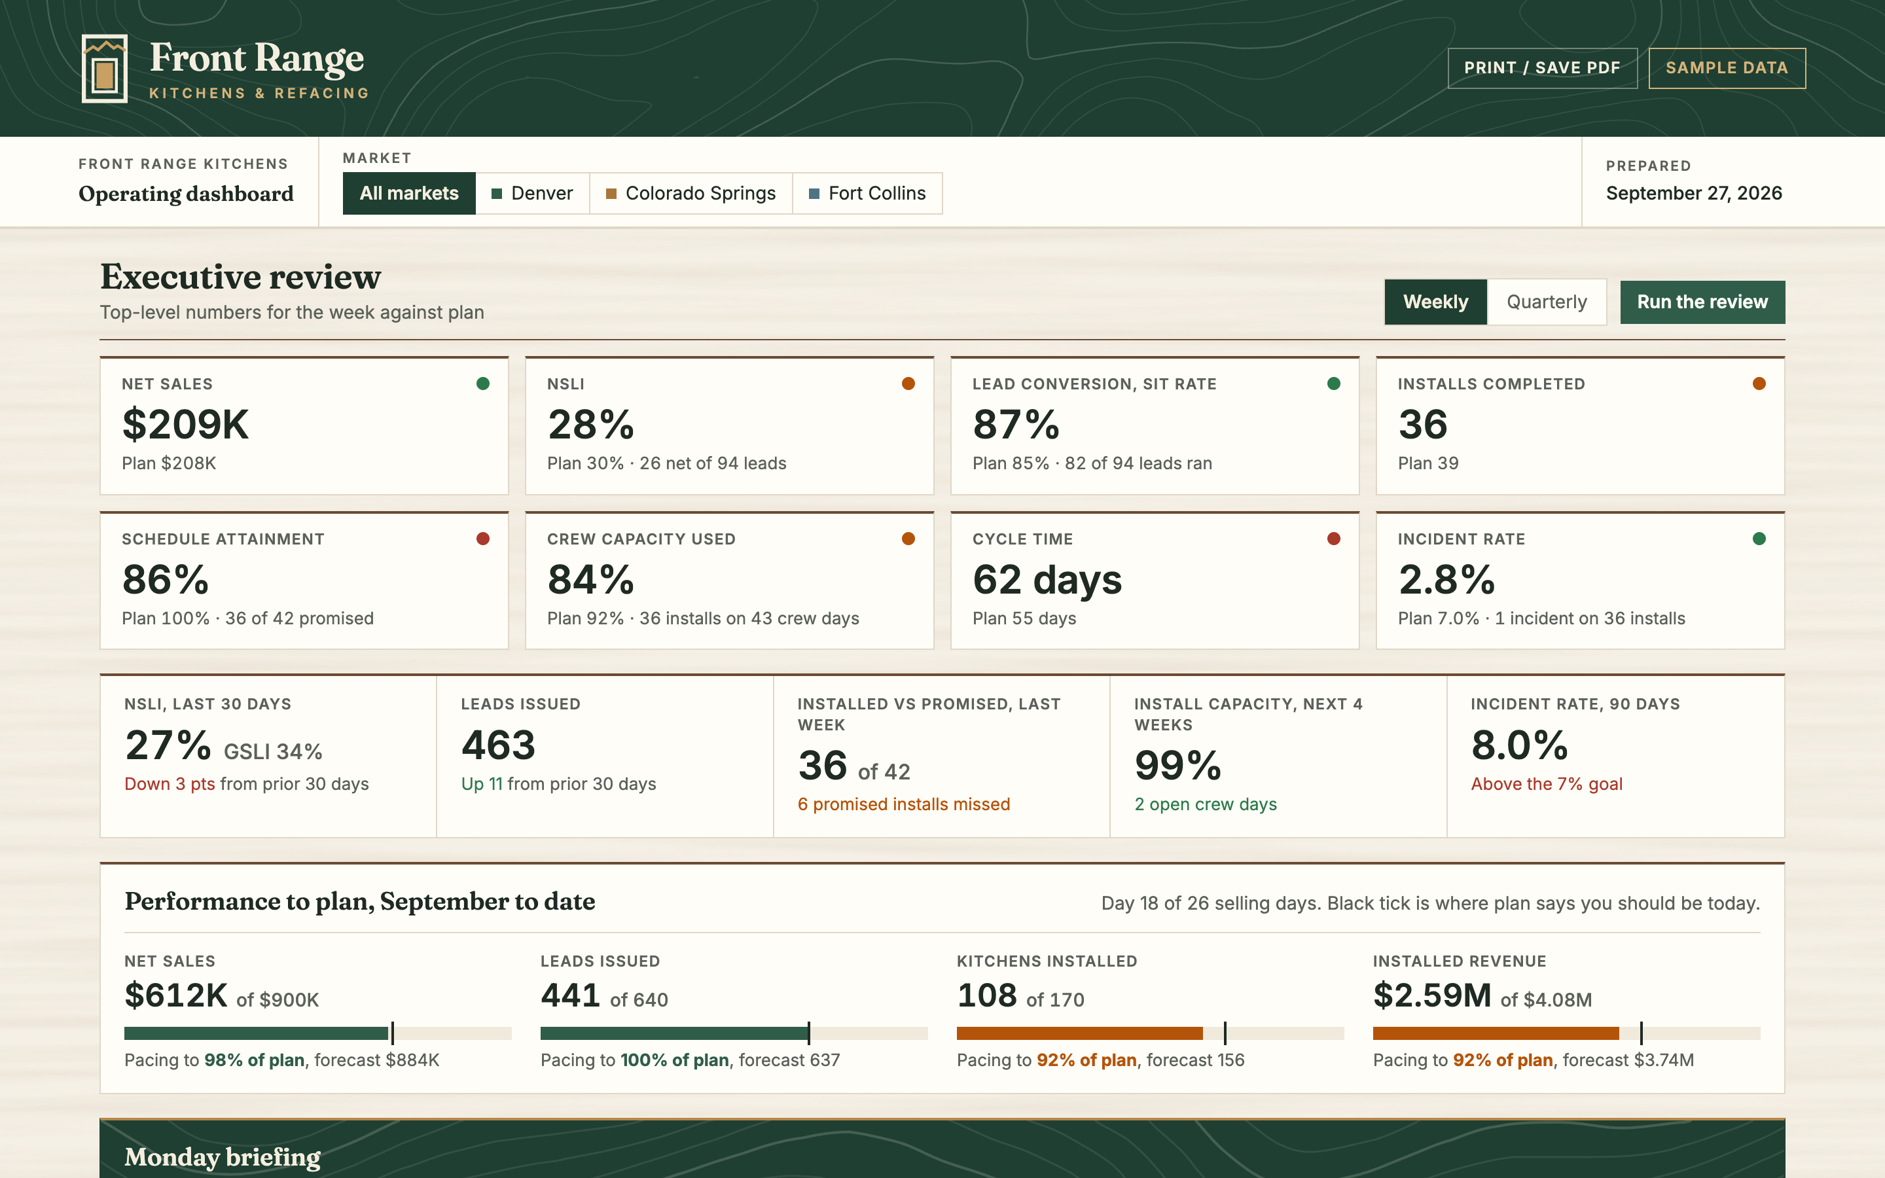Image resolution: width=1885 pixels, height=1178 pixels.
Task: Click the 6 promised installs missed text
Action: (x=903, y=804)
